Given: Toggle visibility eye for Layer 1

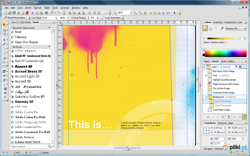Looking at the screenshot, I should (x=236, y=67).
